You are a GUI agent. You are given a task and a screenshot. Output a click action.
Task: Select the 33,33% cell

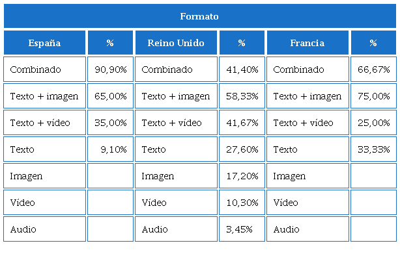click(x=373, y=149)
